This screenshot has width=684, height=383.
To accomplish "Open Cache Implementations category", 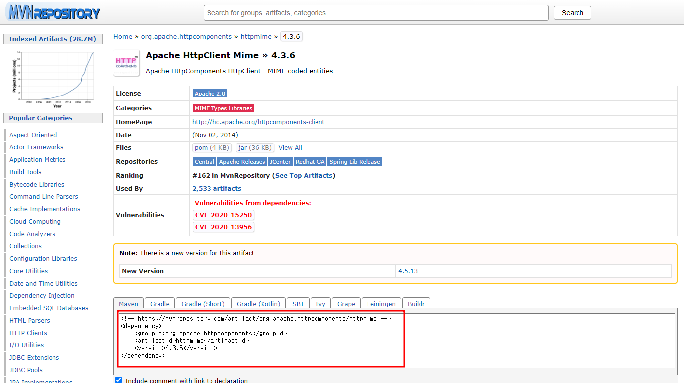I will point(45,209).
